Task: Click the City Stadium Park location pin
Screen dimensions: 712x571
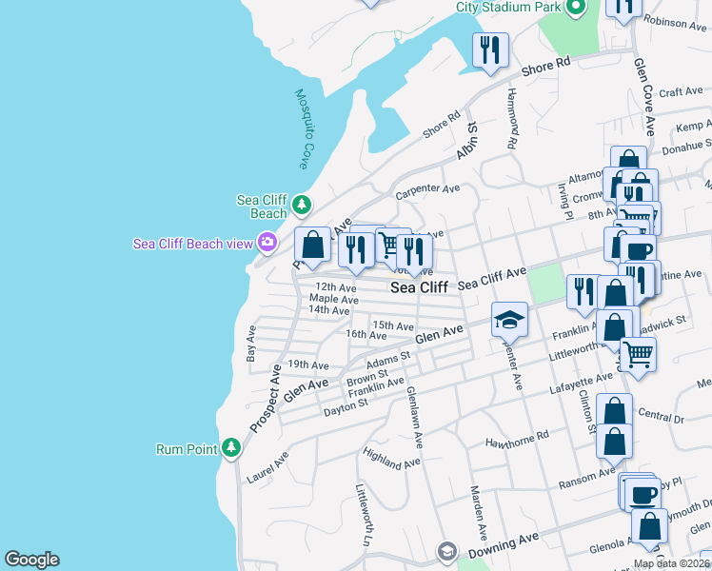Action: tap(576, 8)
